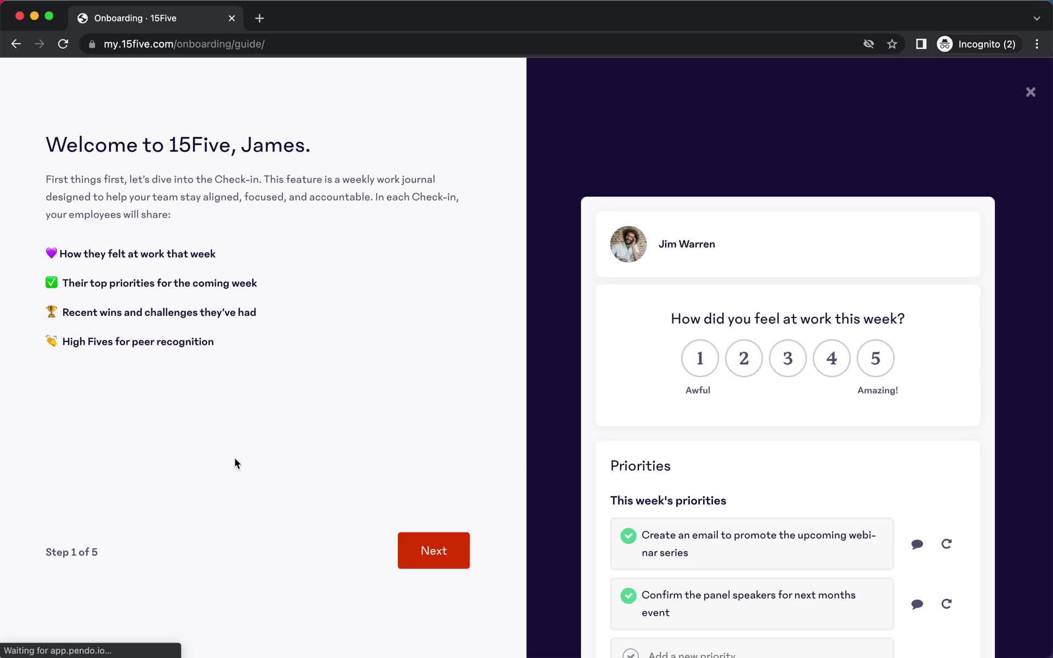The width and height of the screenshot is (1053, 658).
Task: Select feeling rating 3
Action: click(x=788, y=358)
